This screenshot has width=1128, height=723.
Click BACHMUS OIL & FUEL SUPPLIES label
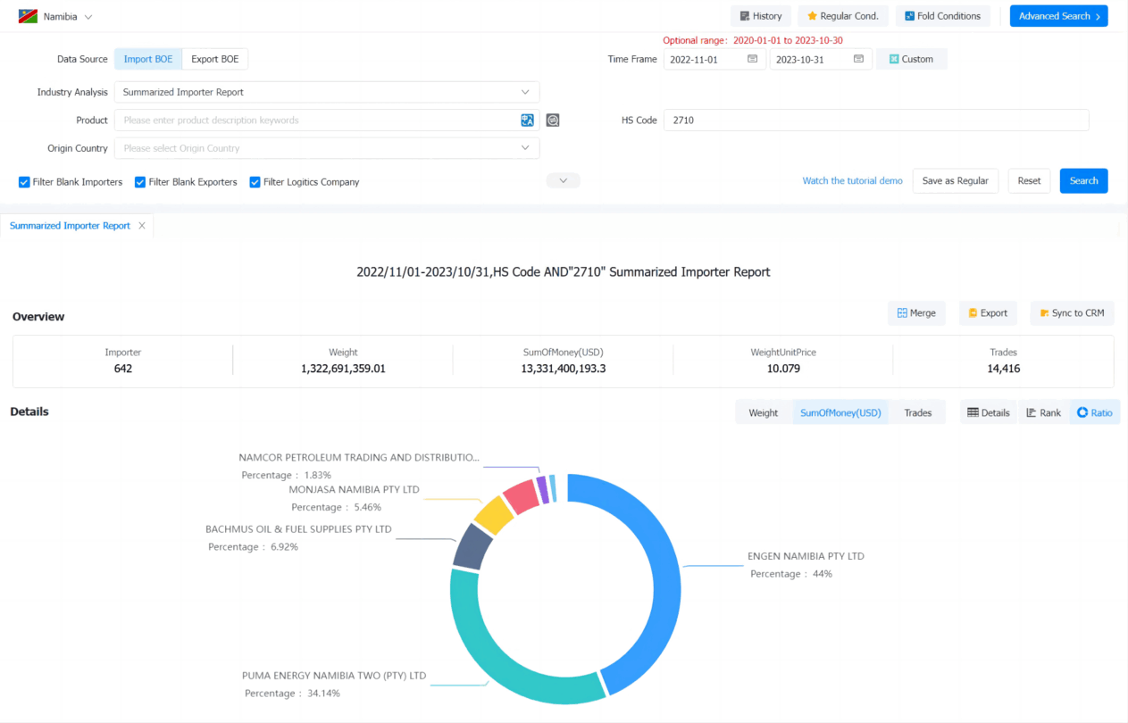[x=298, y=529]
